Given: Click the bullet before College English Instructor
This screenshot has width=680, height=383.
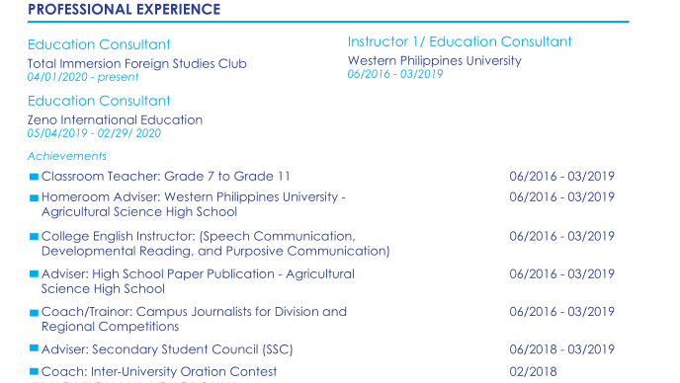Looking at the screenshot, I should (34, 237).
